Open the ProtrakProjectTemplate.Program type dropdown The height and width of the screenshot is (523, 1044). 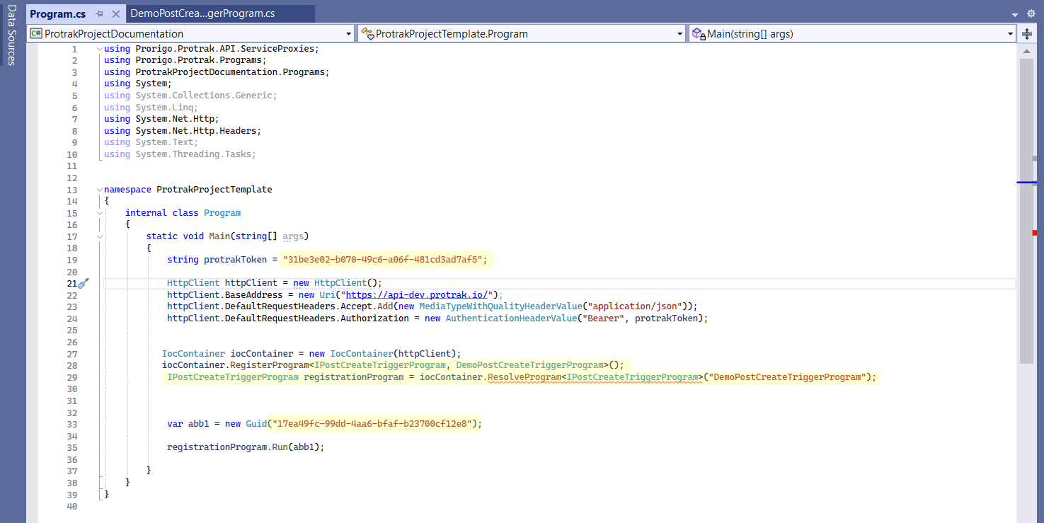tap(680, 34)
